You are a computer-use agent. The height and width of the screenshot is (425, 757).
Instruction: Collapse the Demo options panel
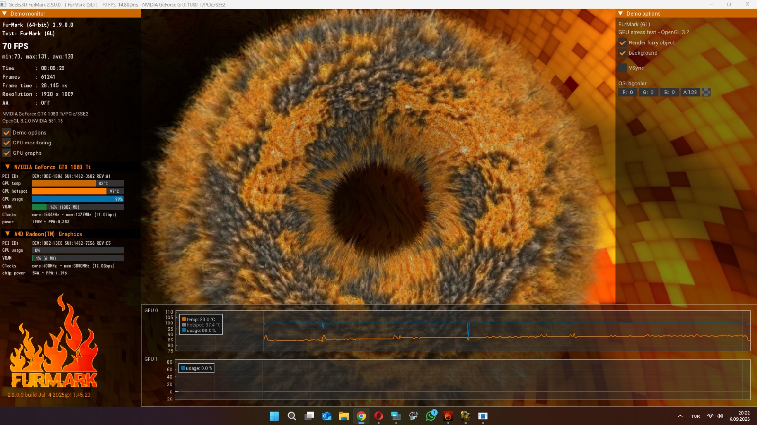621,14
